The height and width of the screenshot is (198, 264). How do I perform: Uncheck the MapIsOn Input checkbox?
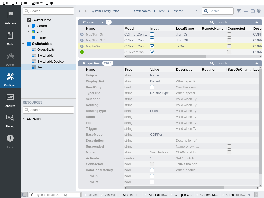(x=152, y=46)
